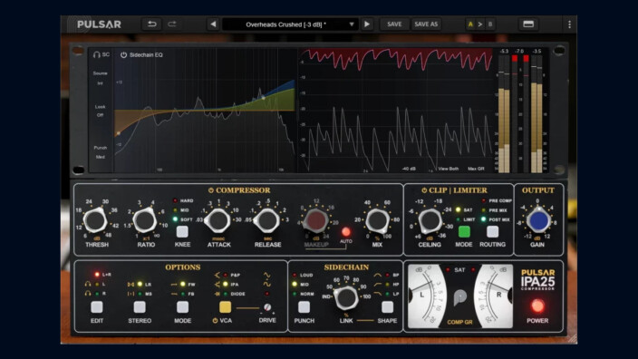Select the A comparison slot

coord(470,24)
